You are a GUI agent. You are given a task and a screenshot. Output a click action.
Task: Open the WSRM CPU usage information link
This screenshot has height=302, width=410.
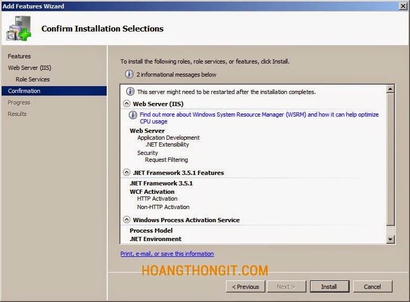(x=259, y=118)
